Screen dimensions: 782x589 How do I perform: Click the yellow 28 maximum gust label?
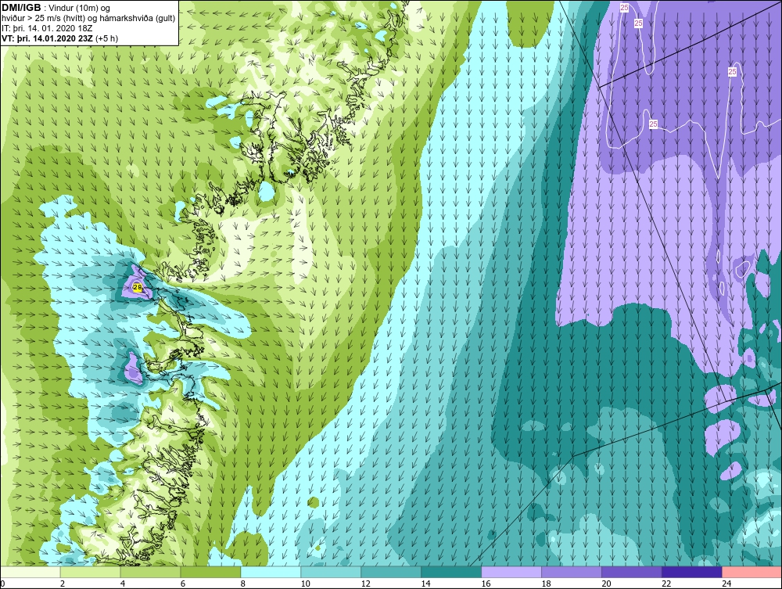(138, 287)
